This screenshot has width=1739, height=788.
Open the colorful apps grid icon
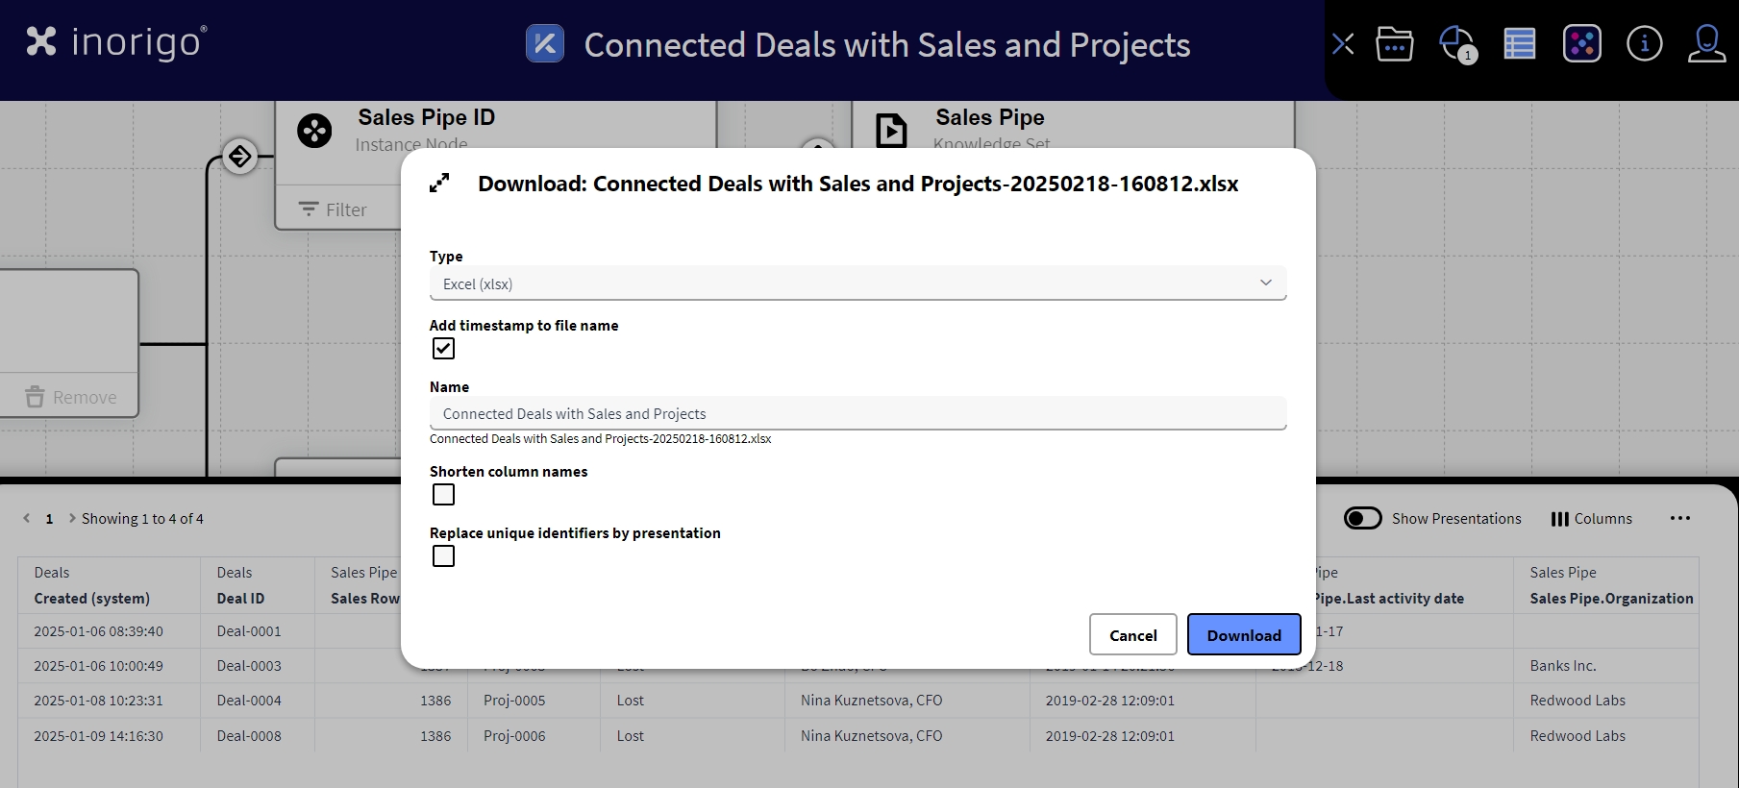[1581, 44]
